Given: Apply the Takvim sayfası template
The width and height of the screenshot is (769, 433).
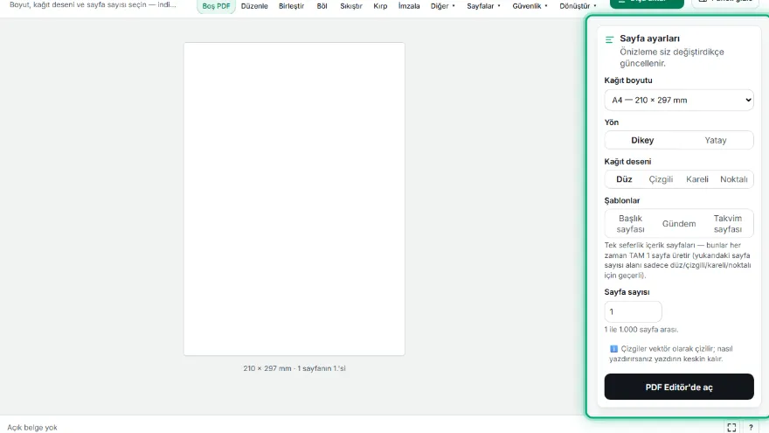Looking at the screenshot, I should (727, 223).
